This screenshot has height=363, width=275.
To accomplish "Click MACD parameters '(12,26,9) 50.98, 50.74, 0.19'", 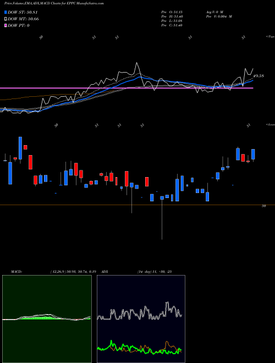I will [x=73, y=272].
